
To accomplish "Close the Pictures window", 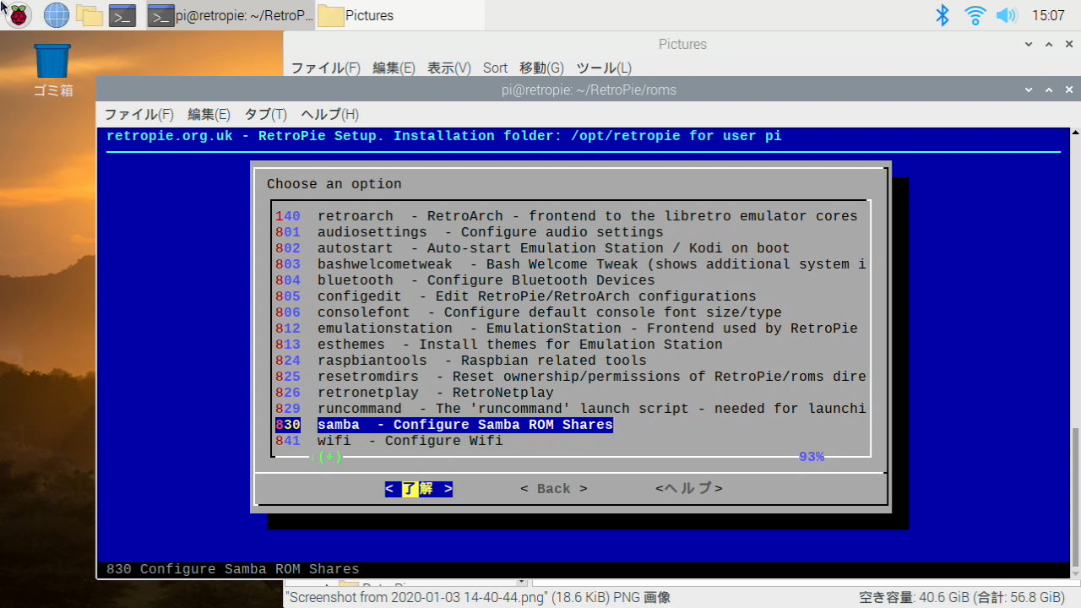I will pyautogui.click(x=1070, y=44).
